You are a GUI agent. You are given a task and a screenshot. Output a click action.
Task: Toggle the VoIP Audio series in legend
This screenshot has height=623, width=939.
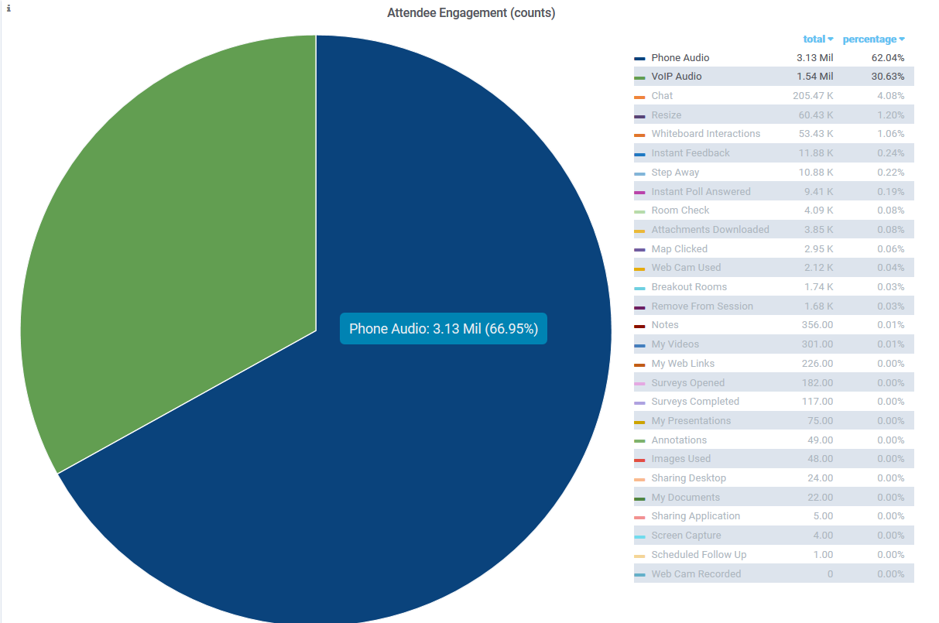tap(676, 77)
